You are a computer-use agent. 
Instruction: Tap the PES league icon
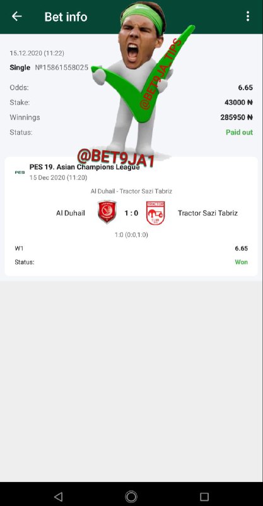click(x=20, y=172)
